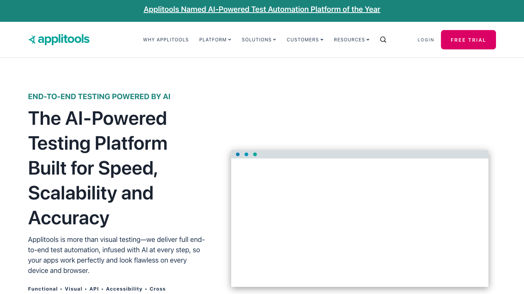Click the word 'Cross' in the features list

coord(158,289)
